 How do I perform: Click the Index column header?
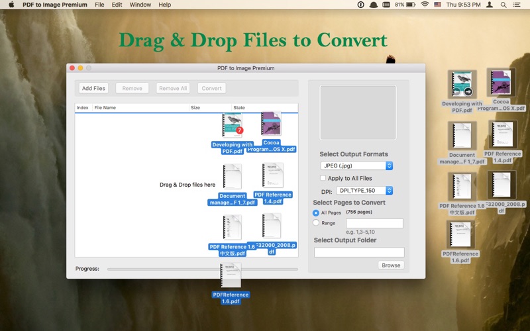pyautogui.click(x=82, y=107)
